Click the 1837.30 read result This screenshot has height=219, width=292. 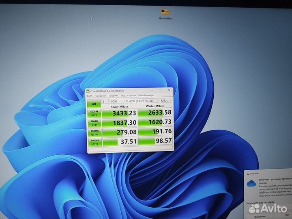[x=120, y=123]
